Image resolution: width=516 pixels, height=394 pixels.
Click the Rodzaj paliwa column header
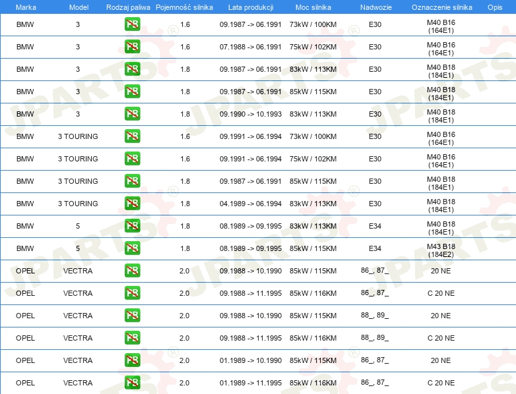pyautogui.click(x=128, y=7)
